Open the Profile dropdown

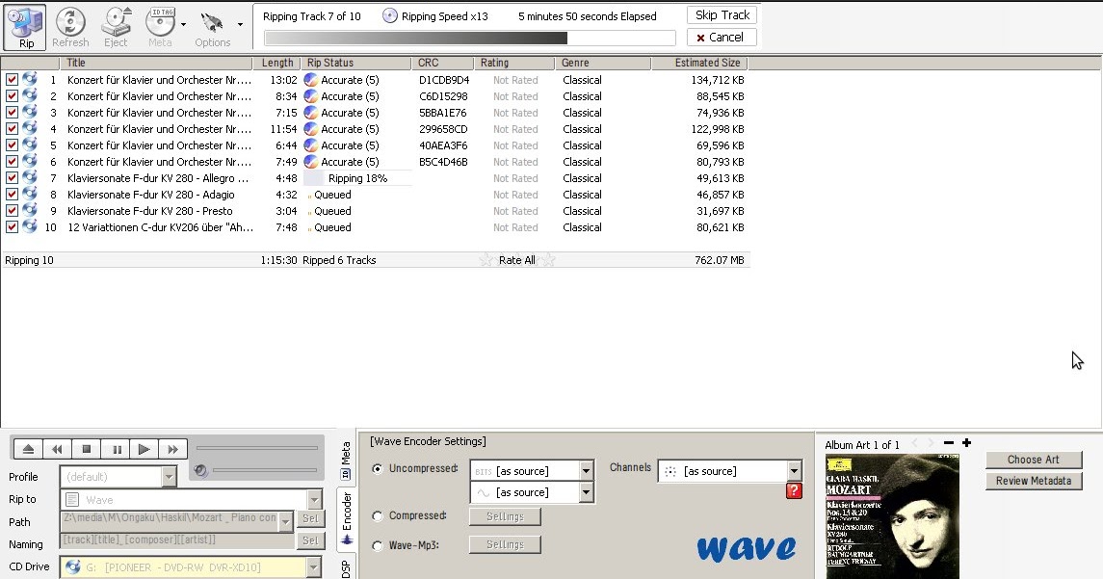[x=169, y=476]
